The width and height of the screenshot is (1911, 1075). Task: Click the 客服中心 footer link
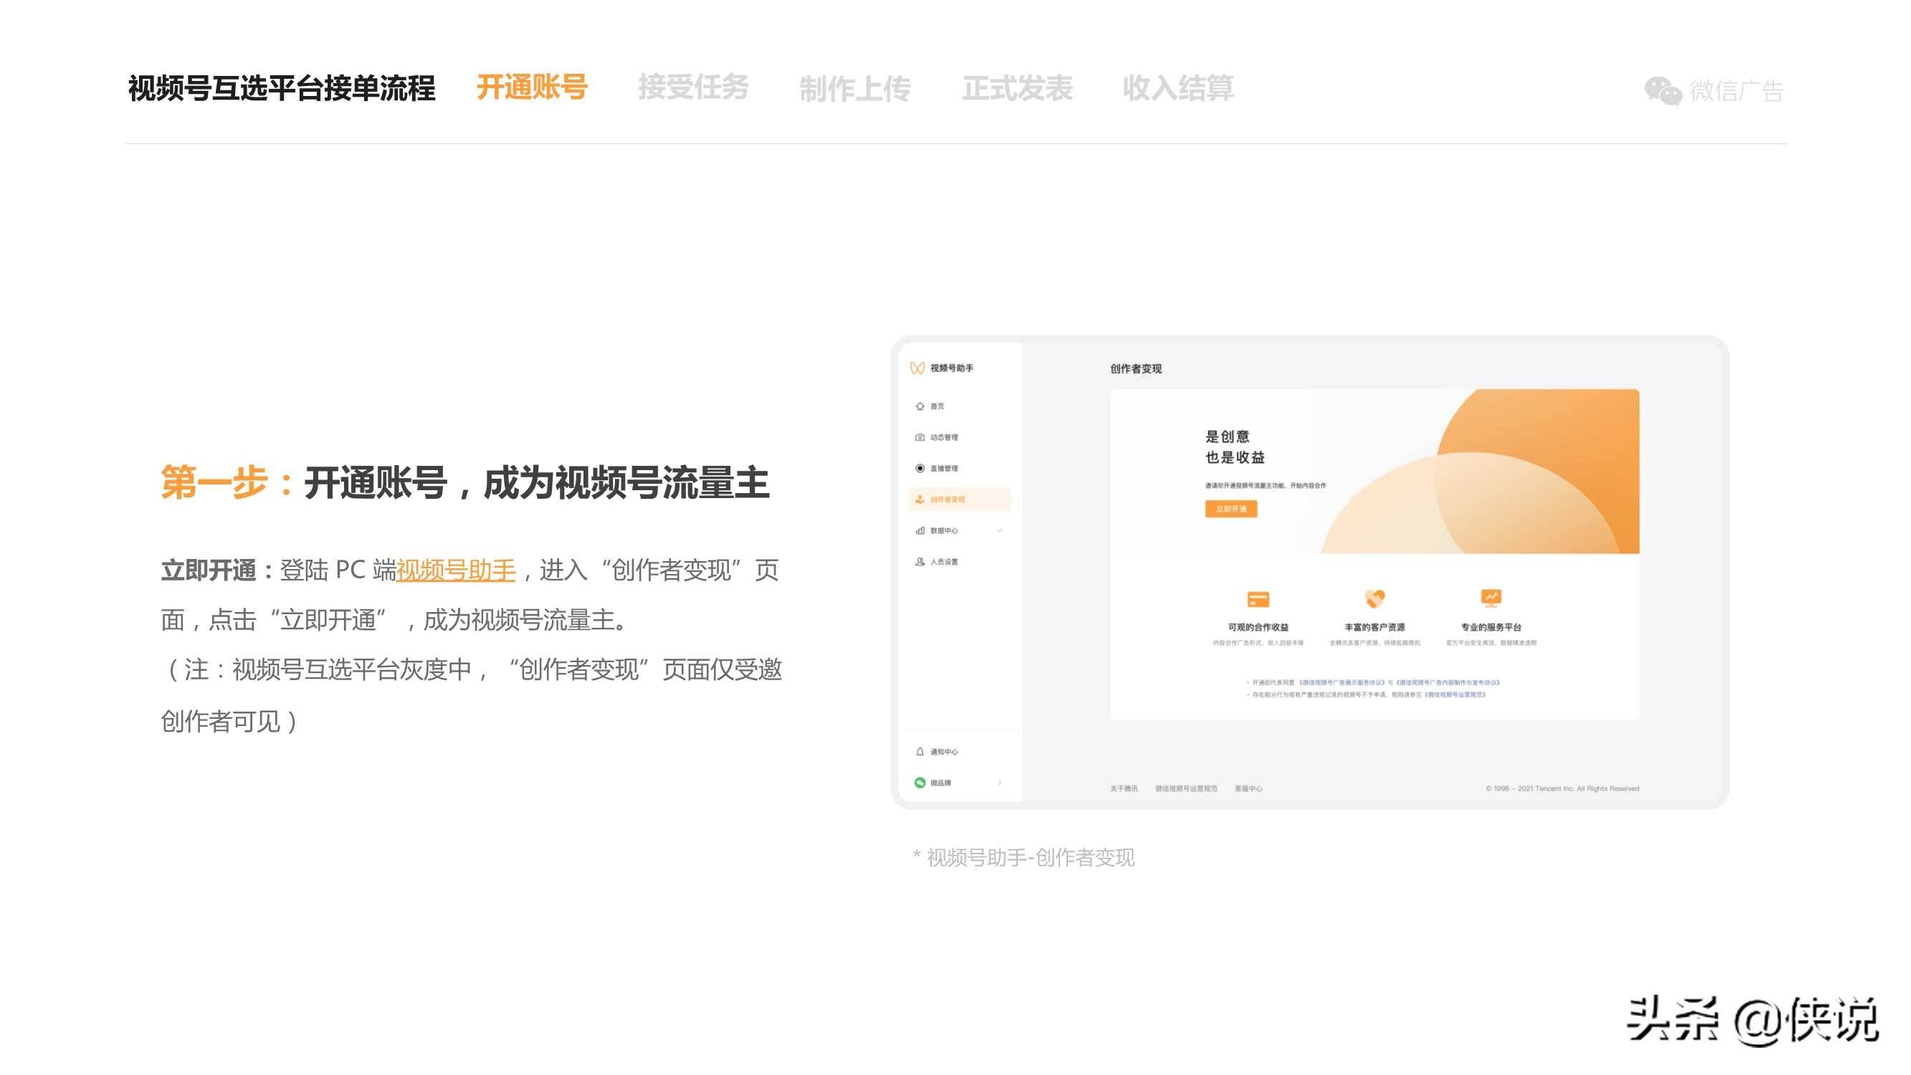(x=1249, y=788)
